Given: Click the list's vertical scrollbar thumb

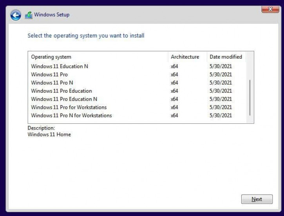Looking at the screenshot, I should [x=250, y=97].
